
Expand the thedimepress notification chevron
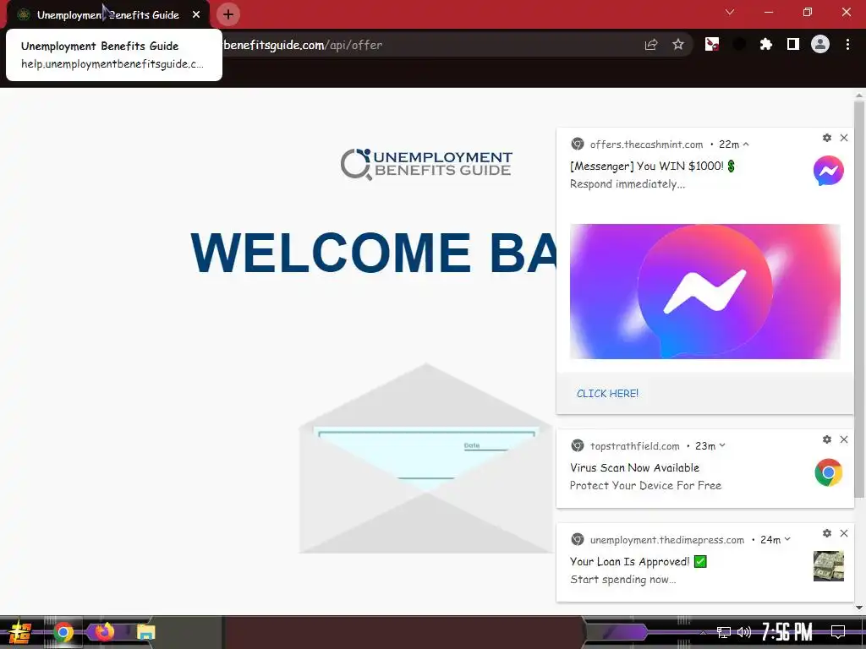coord(787,539)
